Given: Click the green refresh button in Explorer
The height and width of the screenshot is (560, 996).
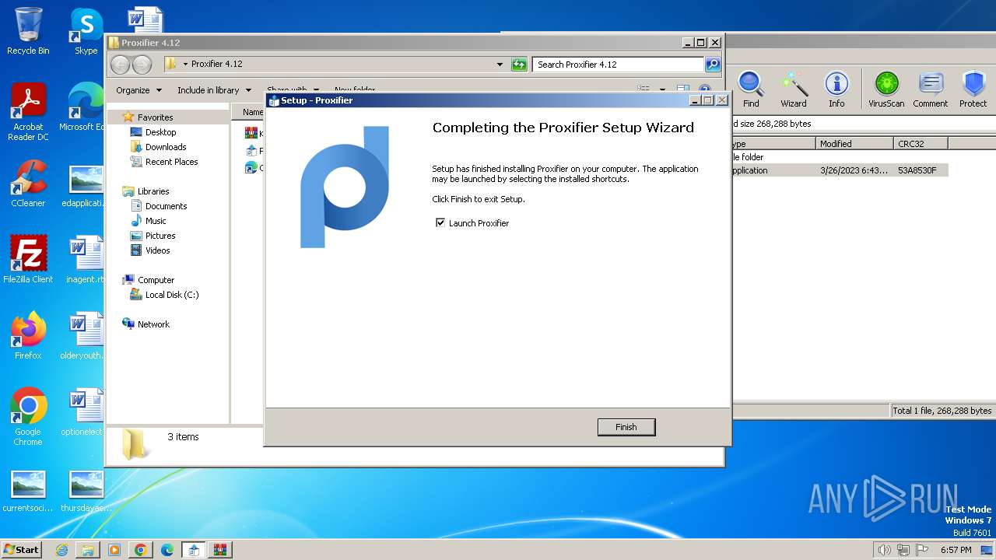Looking at the screenshot, I should [x=519, y=65].
